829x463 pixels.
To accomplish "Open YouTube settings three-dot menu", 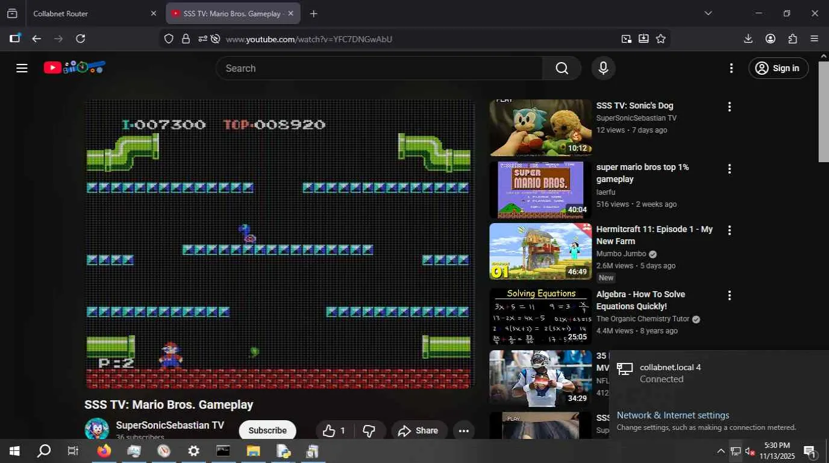I will [x=731, y=68].
